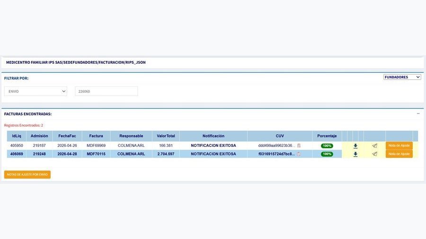Click NOTIFICACION EXITOSA in MDF69969 row
426x239 pixels.
213,145
